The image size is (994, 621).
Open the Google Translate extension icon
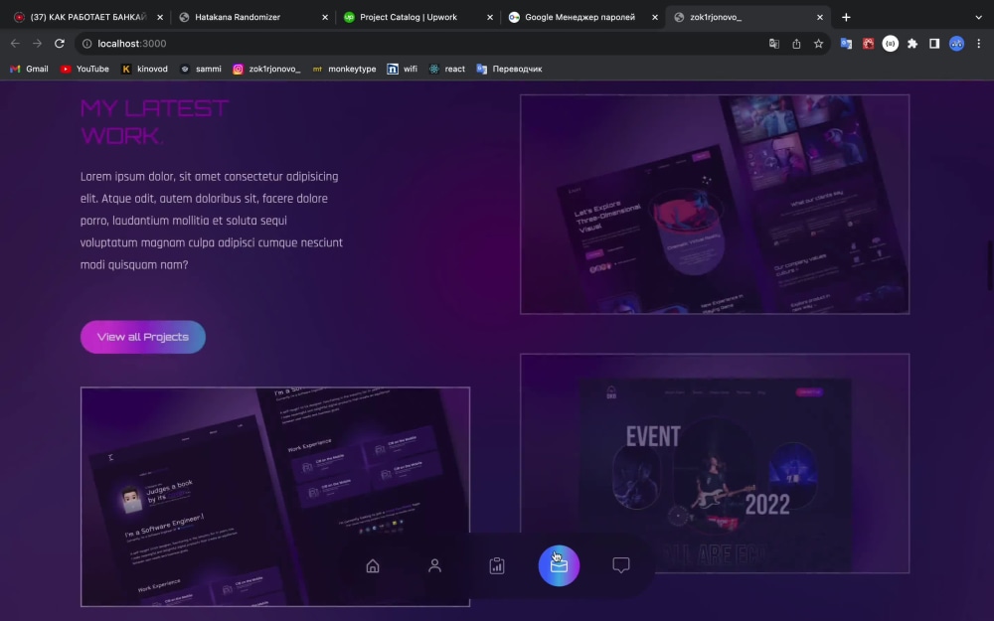click(846, 44)
